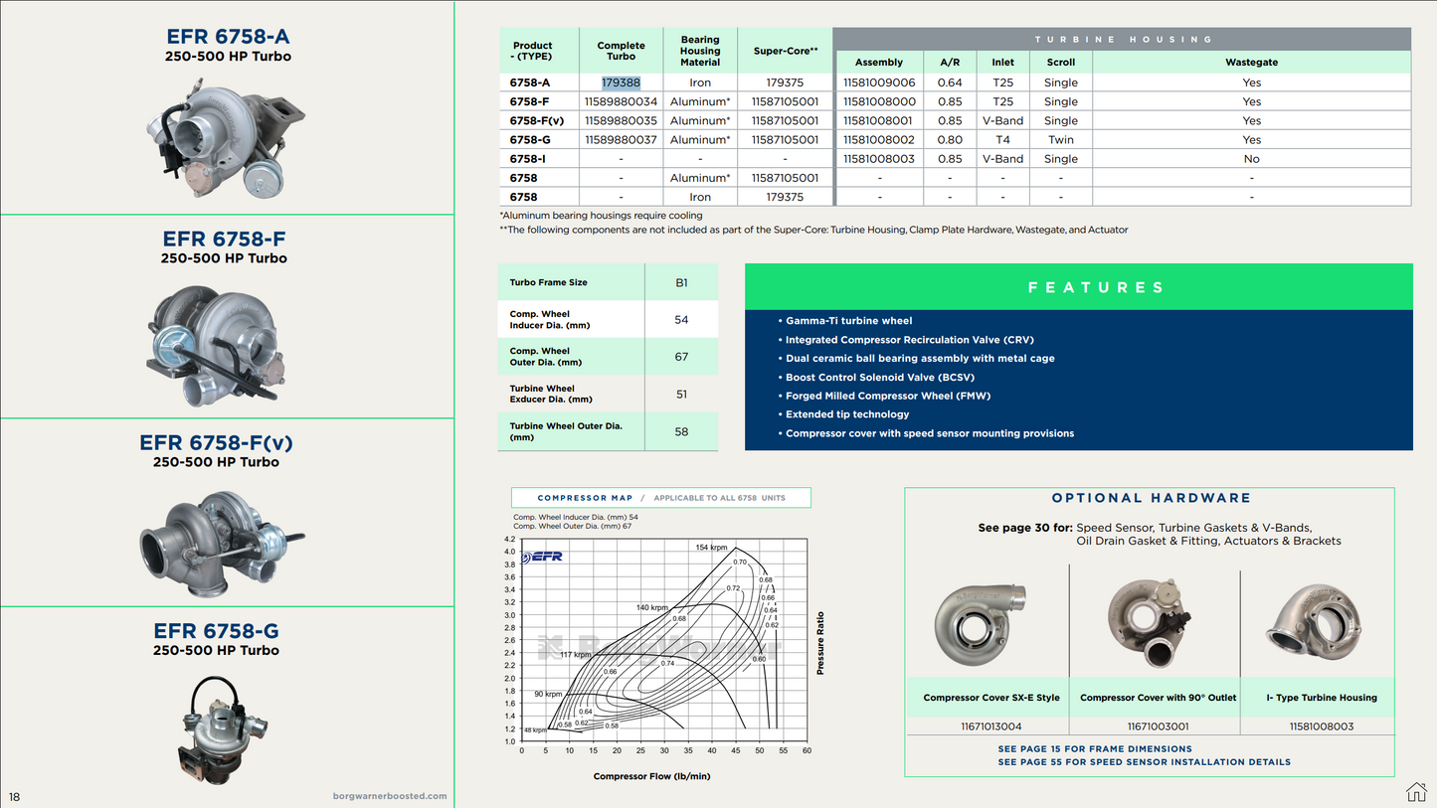This screenshot has width=1437, height=808.
Task: Click the 'Gamma-Ti turbine wheel' feature line
Action: 848,321
